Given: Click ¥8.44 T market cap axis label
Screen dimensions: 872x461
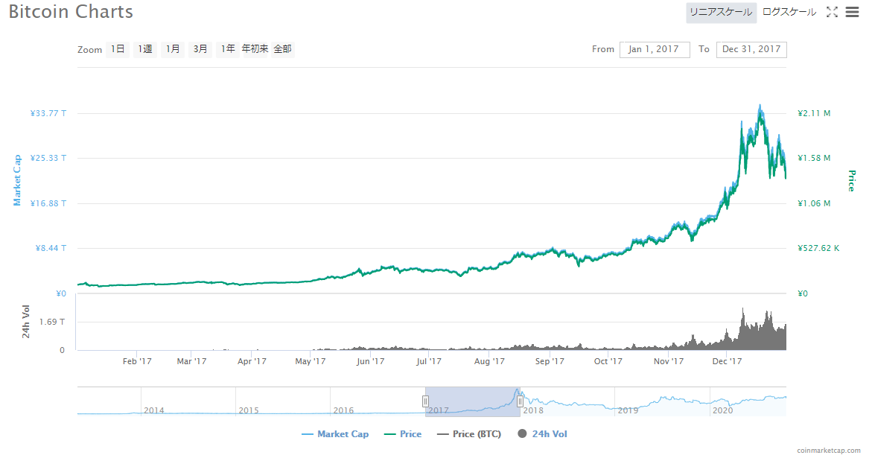Looking at the screenshot, I should point(51,248).
